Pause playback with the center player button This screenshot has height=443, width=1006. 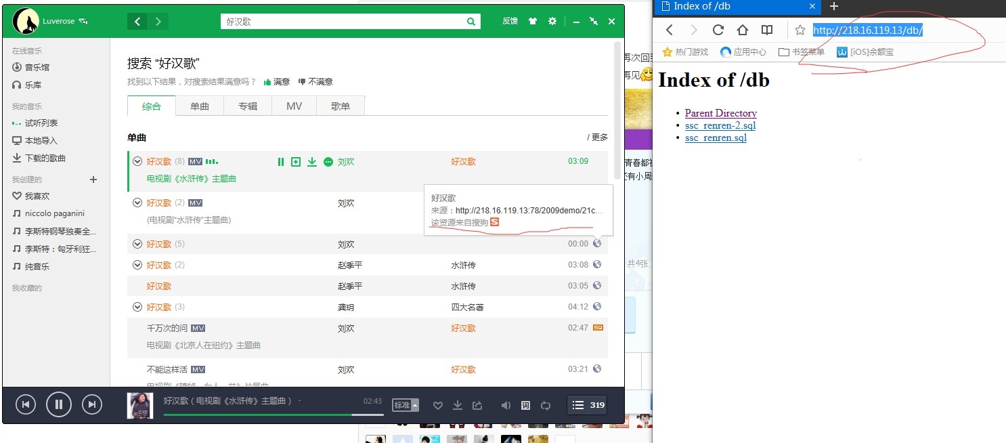pos(59,405)
